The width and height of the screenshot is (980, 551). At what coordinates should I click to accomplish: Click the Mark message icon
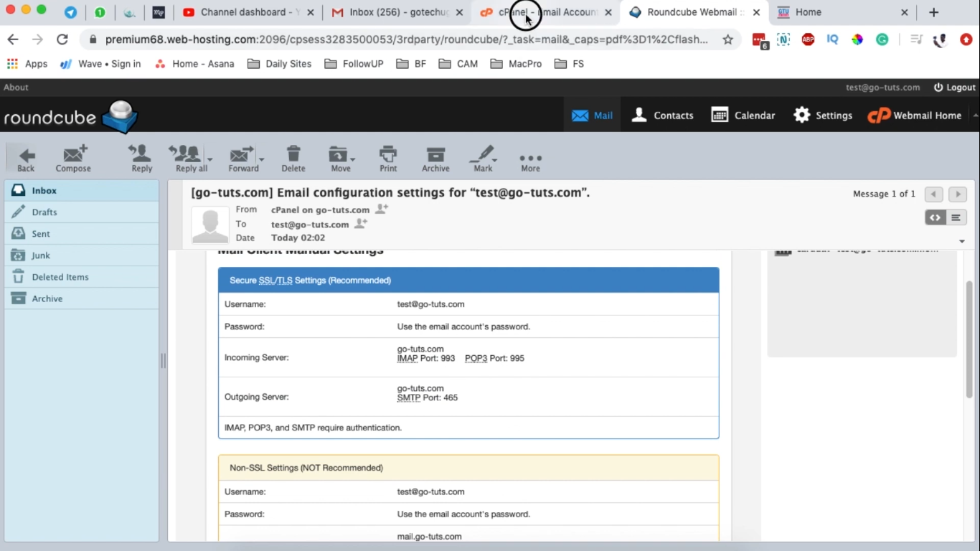pos(481,159)
